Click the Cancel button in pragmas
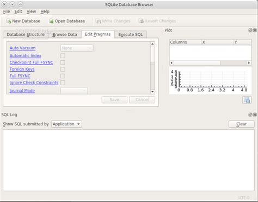Image resolution: width=258 pixels, height=202 pixels. point(142,100)
